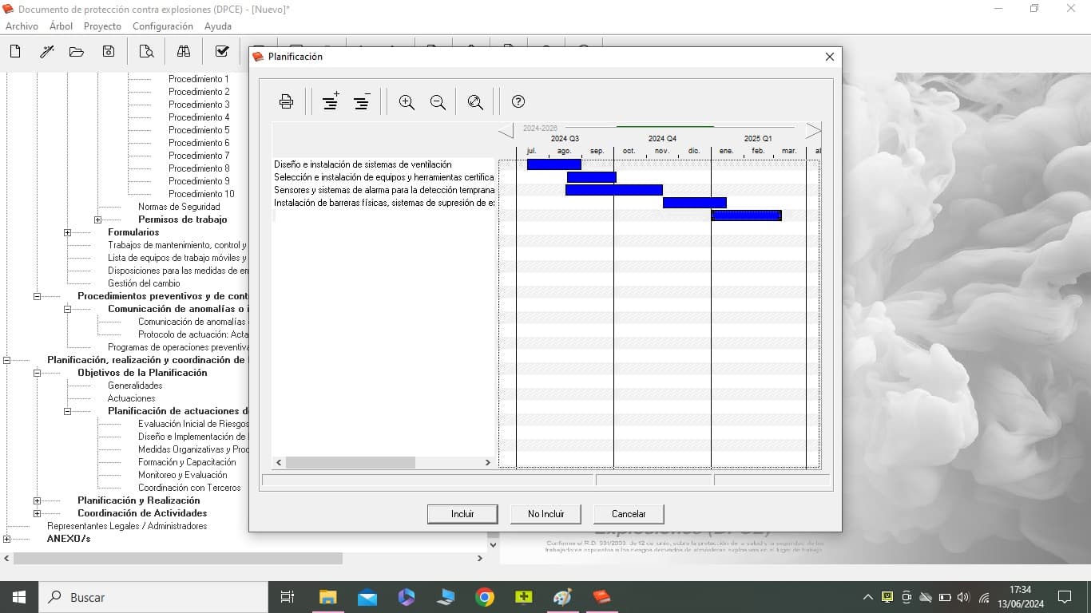Select the Selección e instalación de equipos bar
The height and width of the screenshot is (613, 1091).
point(591,177)
